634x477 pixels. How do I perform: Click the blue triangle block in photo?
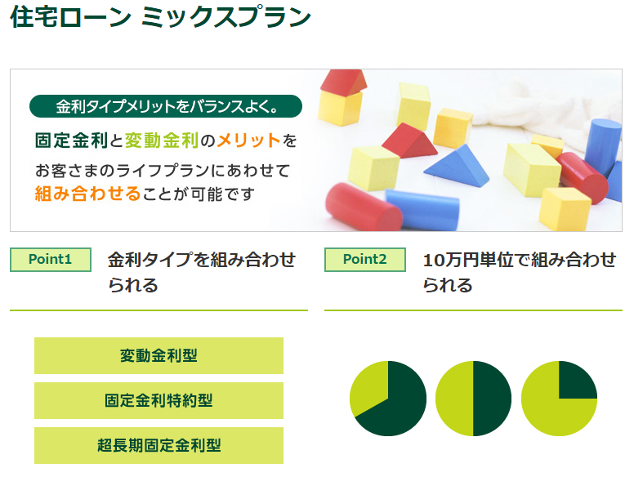tap(457, 166)
